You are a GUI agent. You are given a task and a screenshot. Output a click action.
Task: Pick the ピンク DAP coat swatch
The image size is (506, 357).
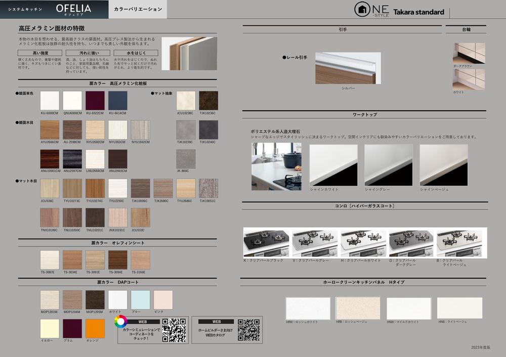coord(163,300)
